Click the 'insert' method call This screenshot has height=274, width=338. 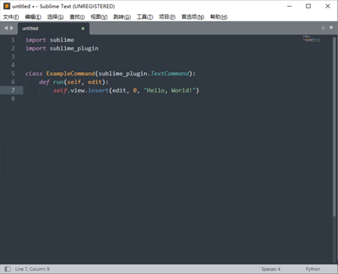click(x=98, y=90)
